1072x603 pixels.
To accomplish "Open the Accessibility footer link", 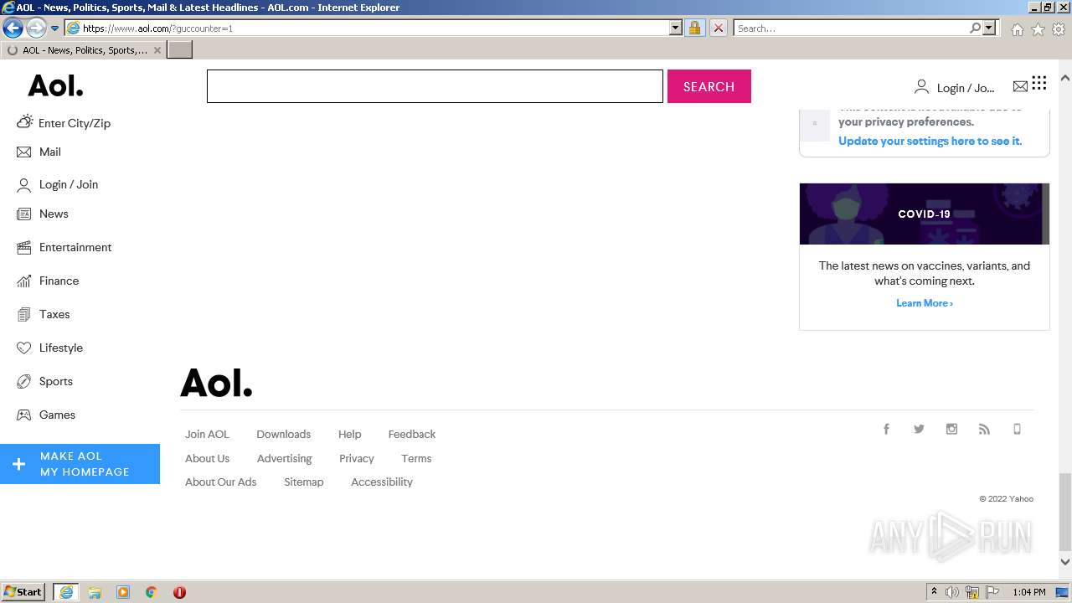I will click(x=382, y=482).
